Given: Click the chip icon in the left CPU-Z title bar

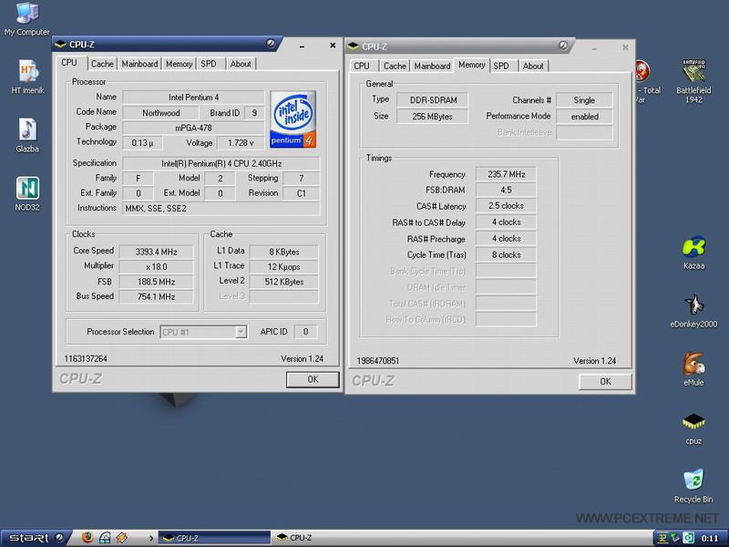Looking at the screenshot, I should 60,45.
